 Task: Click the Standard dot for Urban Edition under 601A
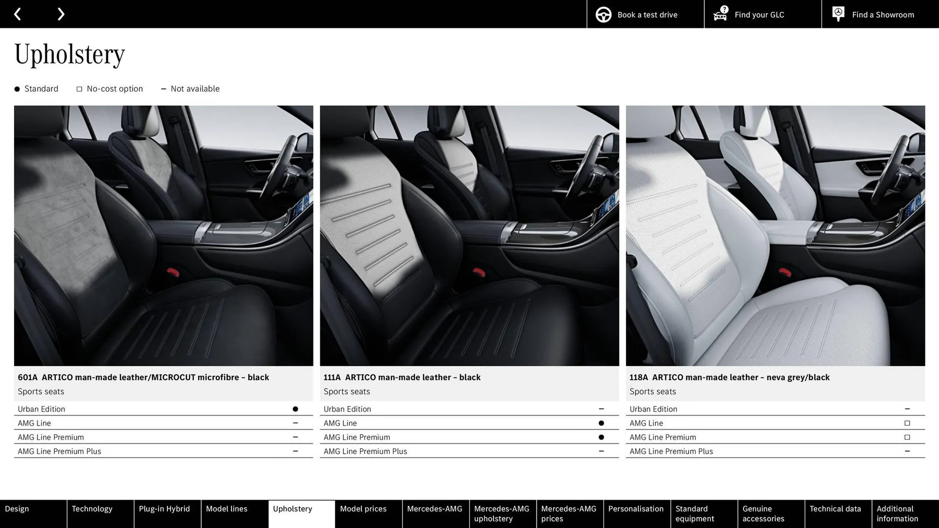295,409
